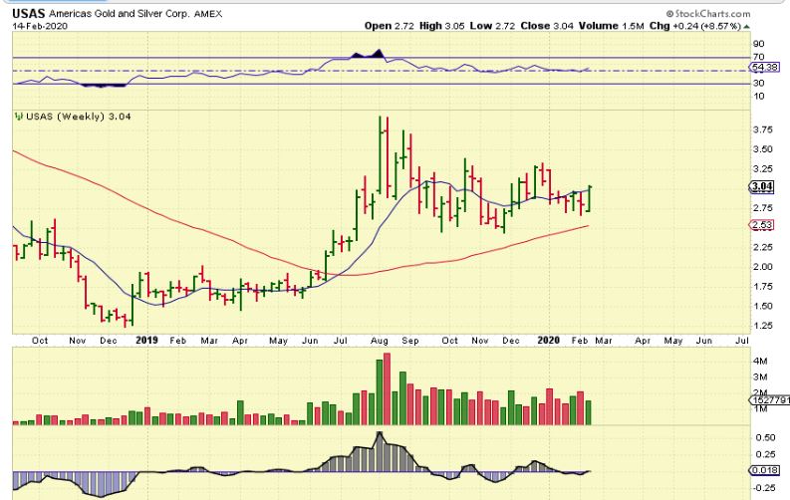This screenshot has width=790, height=500.
Task: Click the Aug label on time axis
Action: coord(380,341)
